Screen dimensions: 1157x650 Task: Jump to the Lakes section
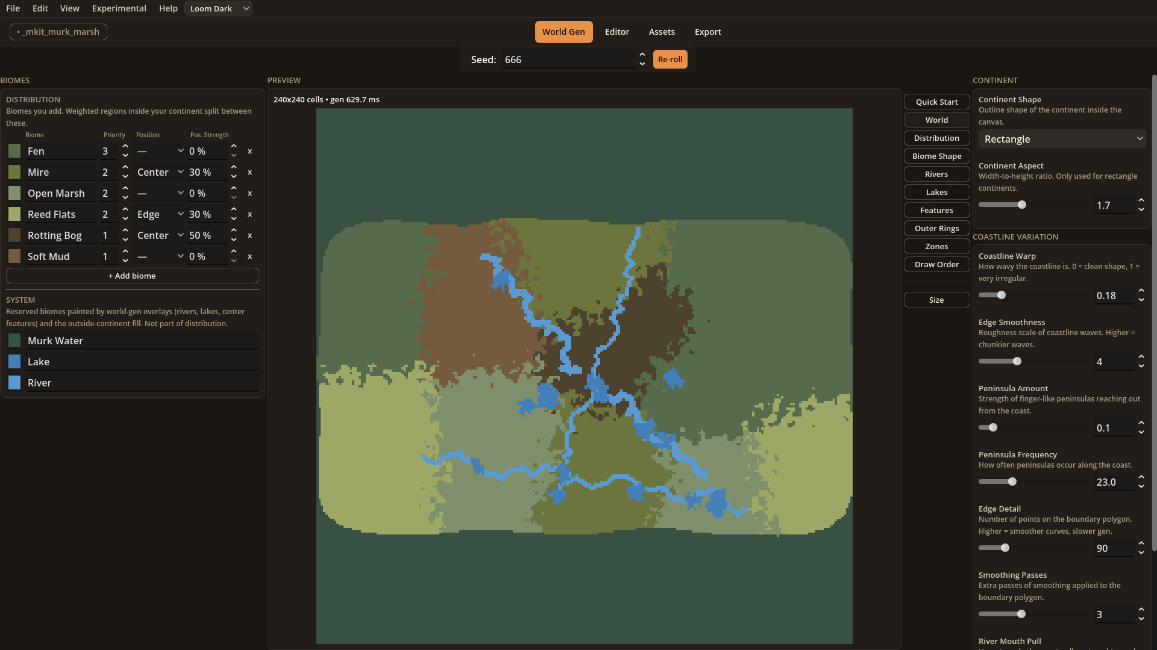tap(936, 192)
